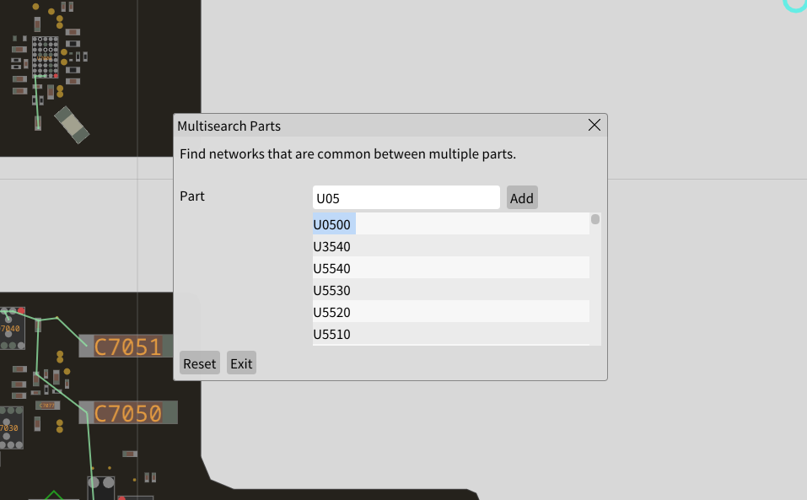This screenshot has height=500, width=807.
Task: Select the small C7077 capacitor
Action: pos(47,406)
